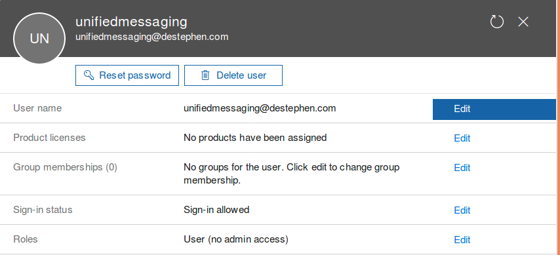Screen dimensions: 560x255
Task: Click the User name value email address
Action: 260,108
